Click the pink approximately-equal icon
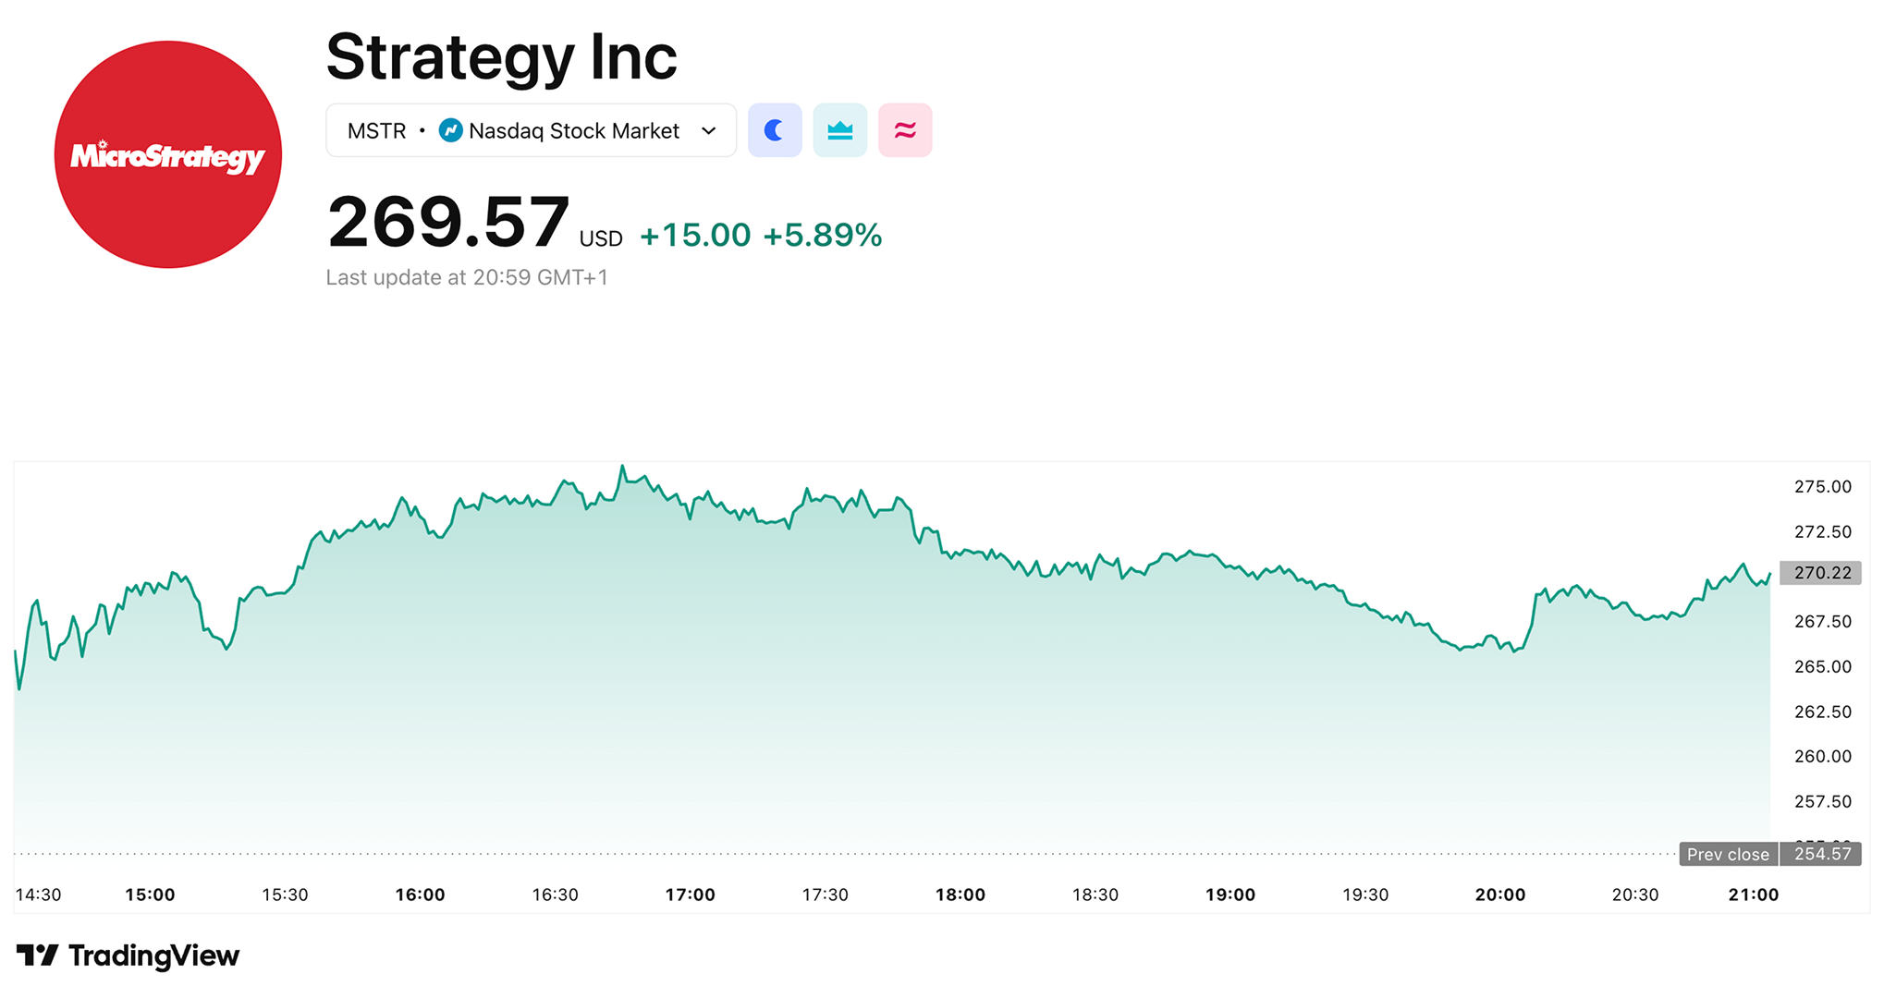Viewport: 1884px width, 998px height. (904, 130)
